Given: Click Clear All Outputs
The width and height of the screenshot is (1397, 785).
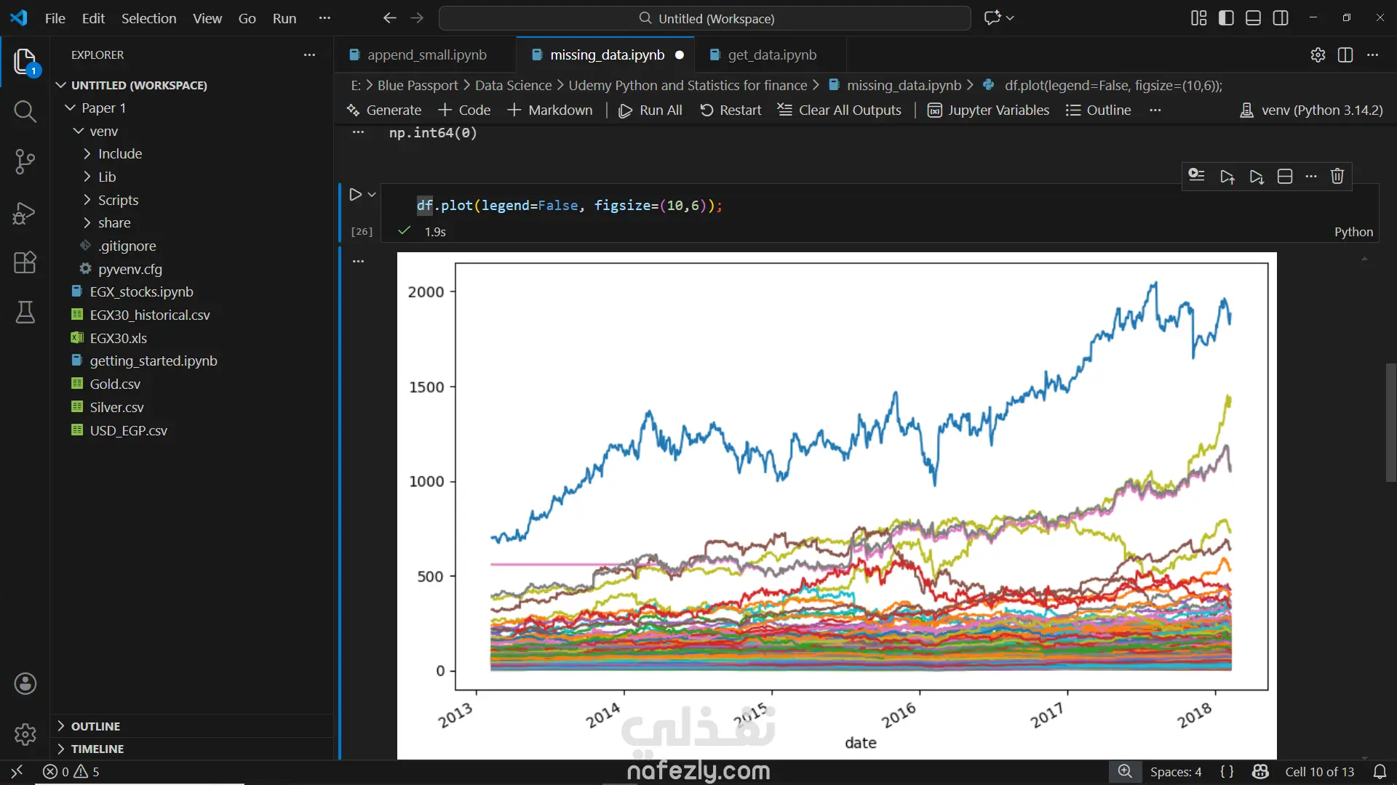Looking at the screenshot, I should (839, 110).
